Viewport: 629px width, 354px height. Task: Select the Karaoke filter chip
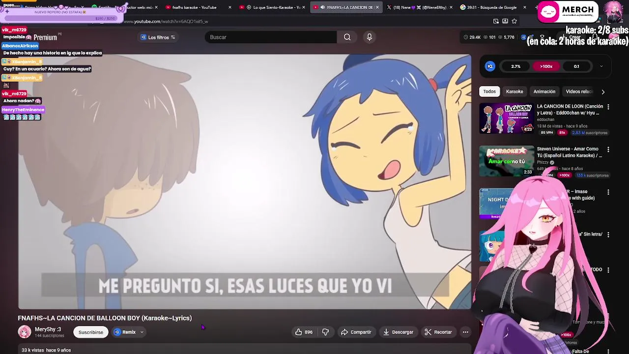(x=515, y=91)
